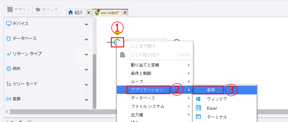Click the デバイス monitor icon
This screenshot has width=288, height=122.
[x=9, y=24]
